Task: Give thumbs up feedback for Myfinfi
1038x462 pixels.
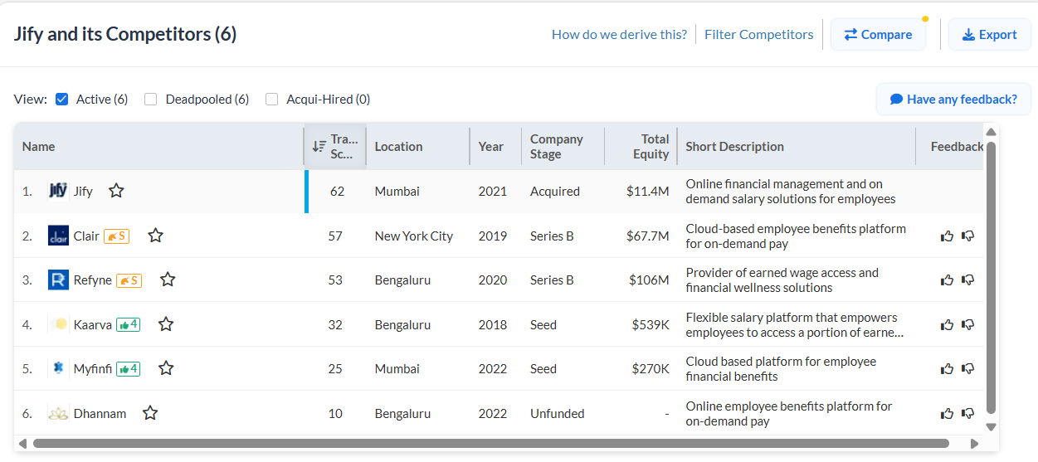Action: tap(947, 369)
